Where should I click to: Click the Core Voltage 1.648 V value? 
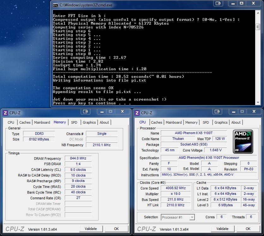pos(215,150)
